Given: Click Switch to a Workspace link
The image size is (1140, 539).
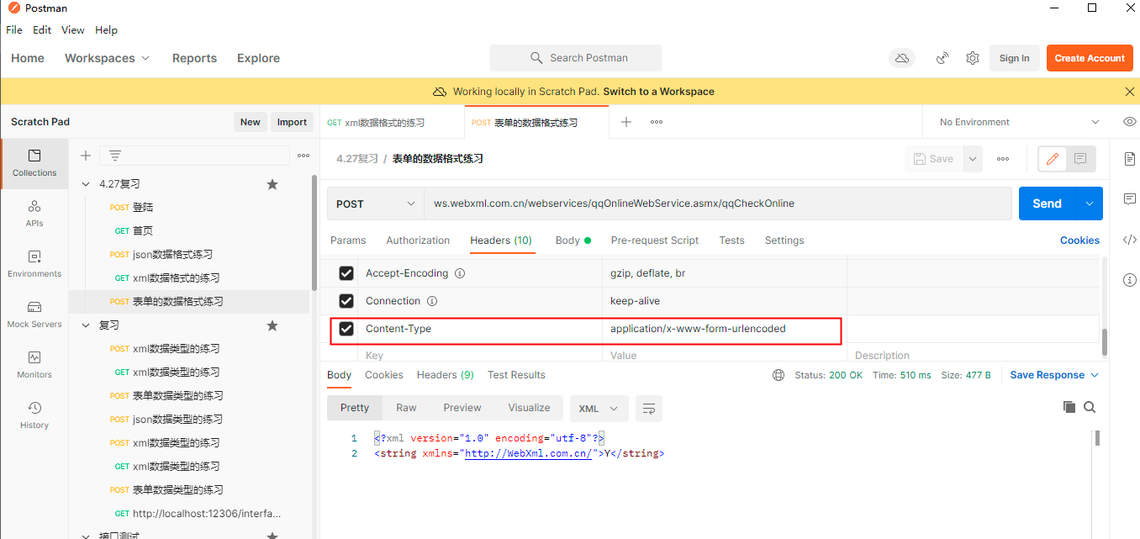Looking at the screenshot, I should [x=658, y=92].
